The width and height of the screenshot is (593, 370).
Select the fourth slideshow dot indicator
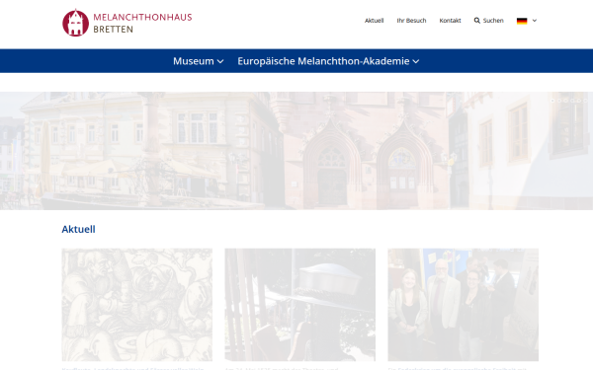click(x=572, y=101)
